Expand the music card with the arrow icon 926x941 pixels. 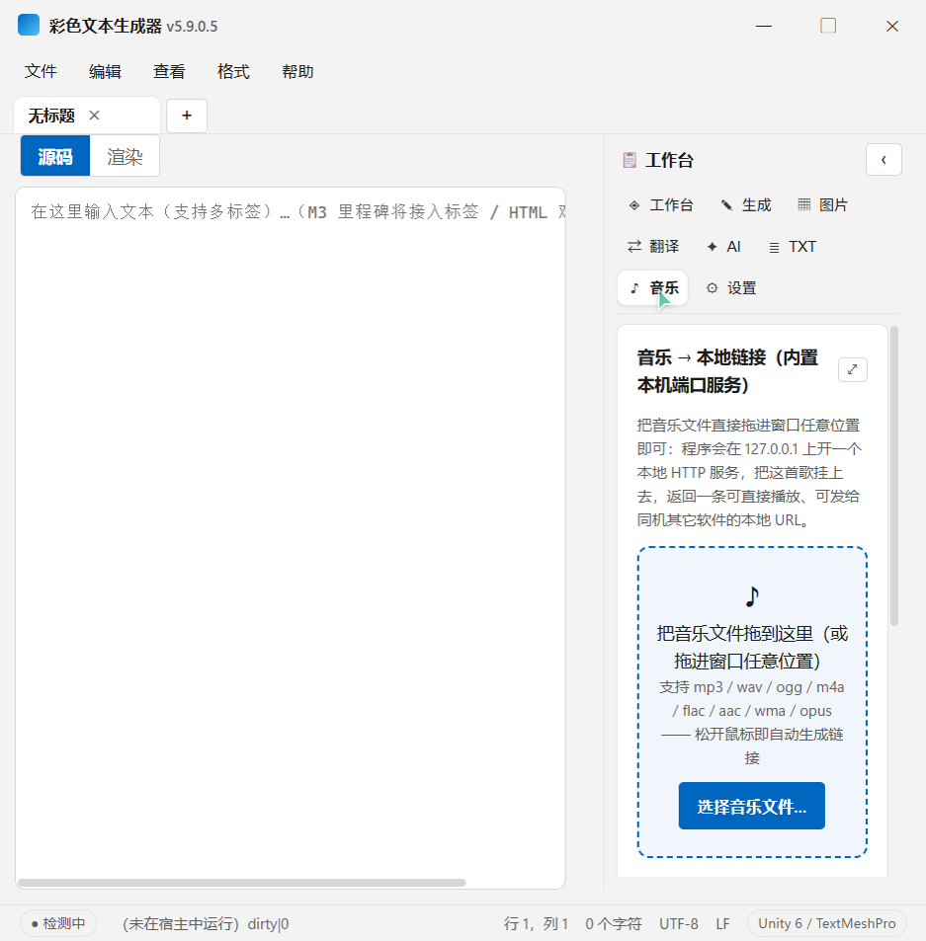tap(852, 369)
